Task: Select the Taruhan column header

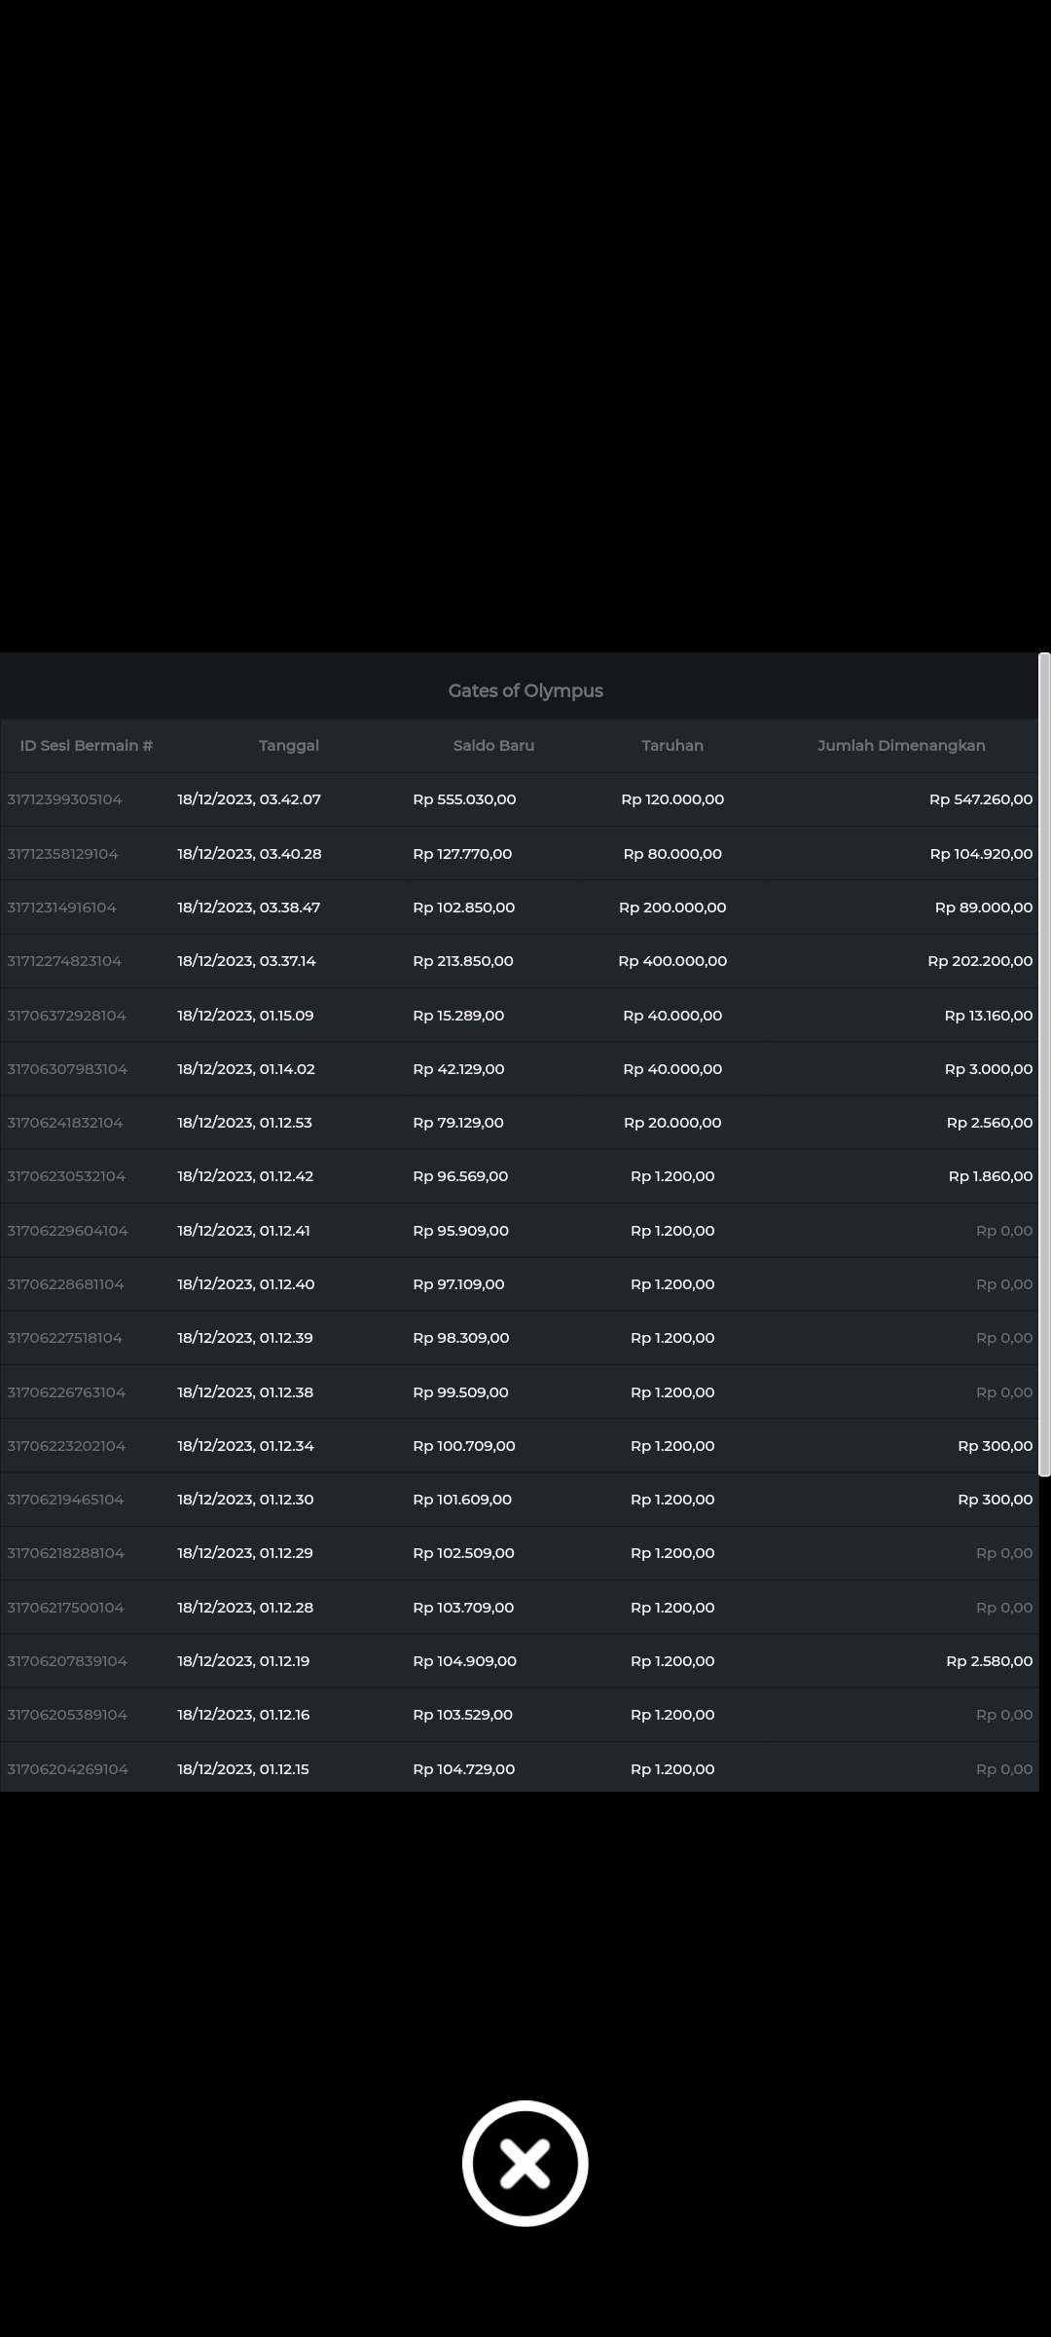Action: 672,745
